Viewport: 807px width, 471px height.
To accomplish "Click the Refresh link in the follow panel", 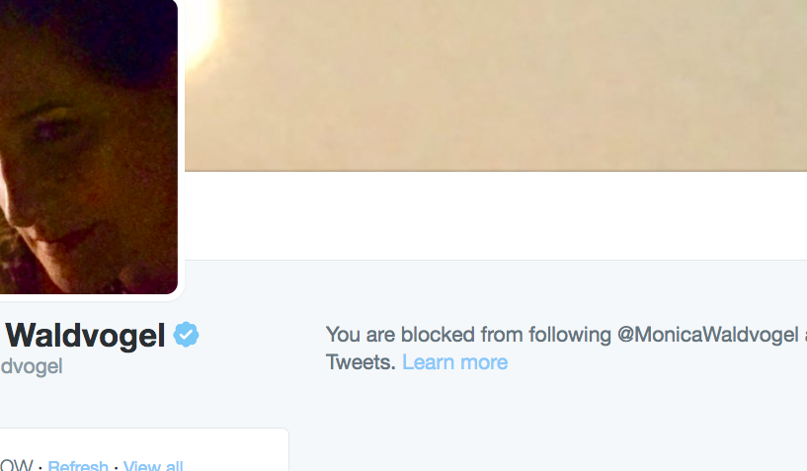I will [x=78, y=465].
